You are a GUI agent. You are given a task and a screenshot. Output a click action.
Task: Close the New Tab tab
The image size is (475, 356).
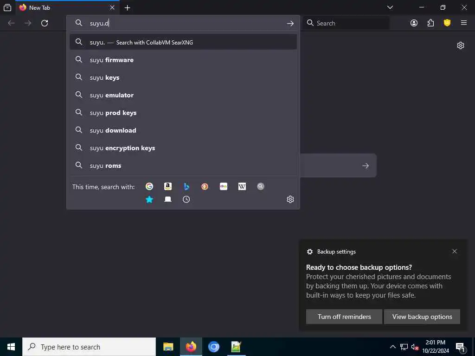point(112,7)
